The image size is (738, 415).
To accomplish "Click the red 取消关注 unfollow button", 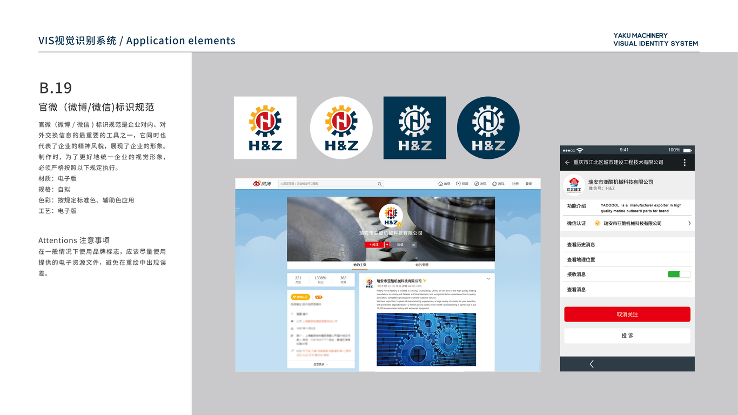I will (x=627, y=314).
